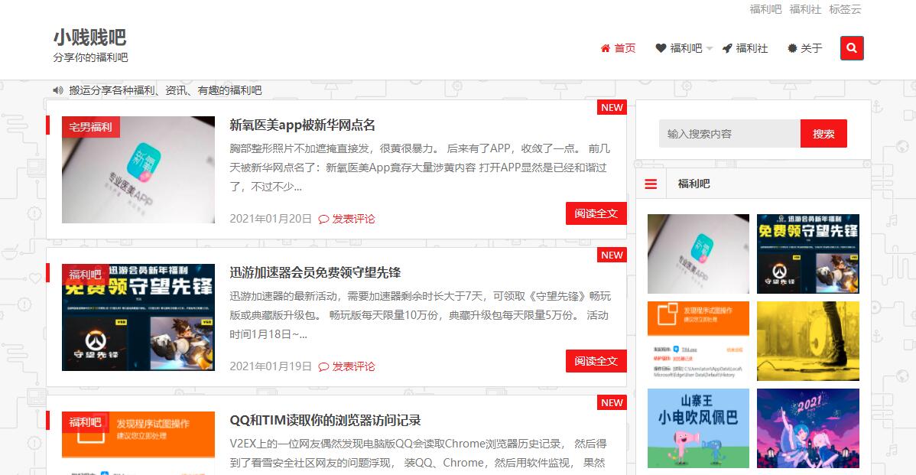The height and width of the screenshot is (475, 916).
Task: Click the home icon beside 首页
Action: coord(606,48)
